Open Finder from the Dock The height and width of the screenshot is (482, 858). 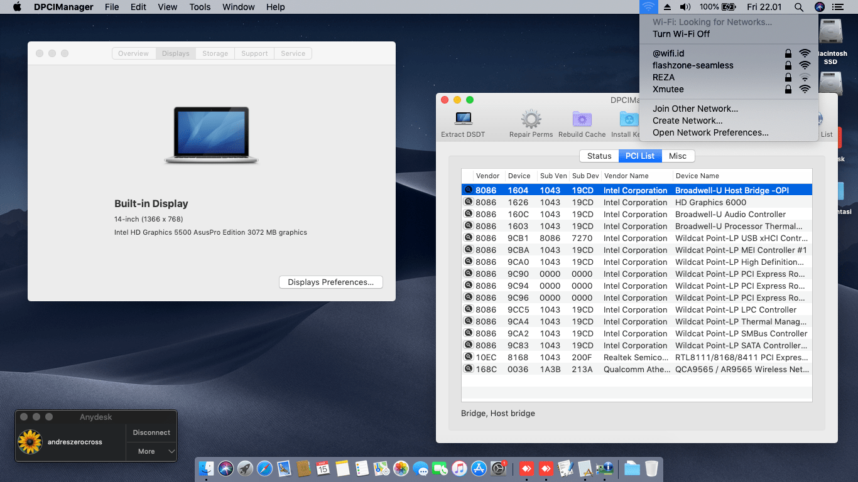coord(206,468)
